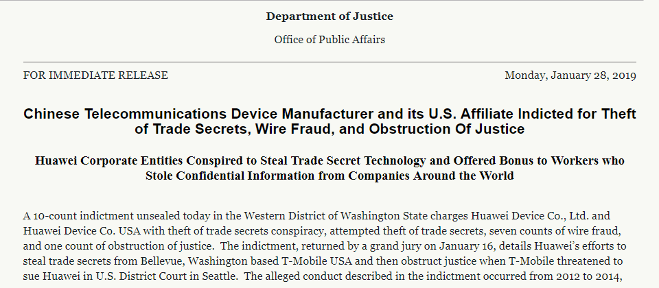Click the horizontal divider line below Public Affairs
This screenshot has height=288, width=659.
click(x=329, y=62)
